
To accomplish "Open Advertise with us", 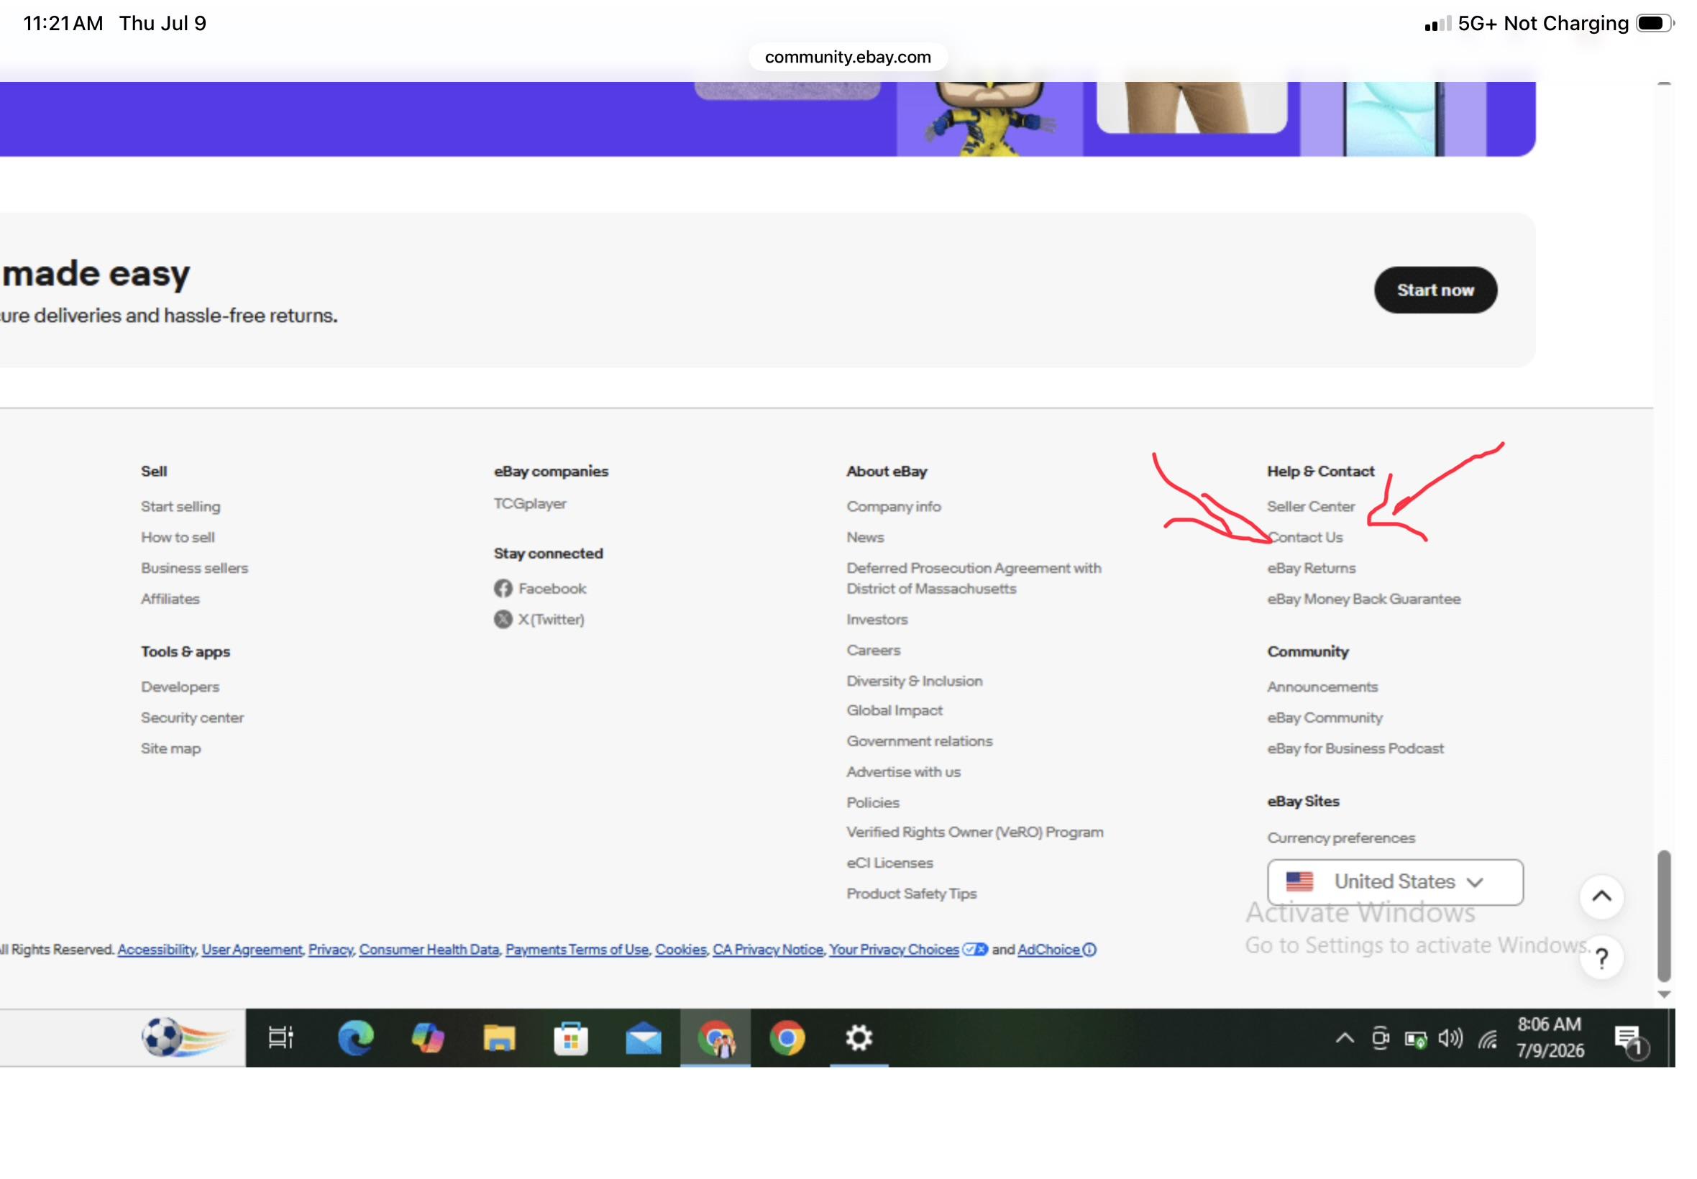I will [x=903, y=772].
